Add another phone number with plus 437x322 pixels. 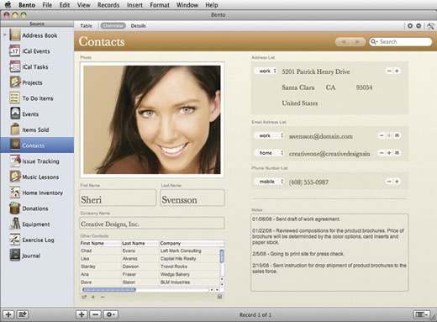[x=397, y=182]
